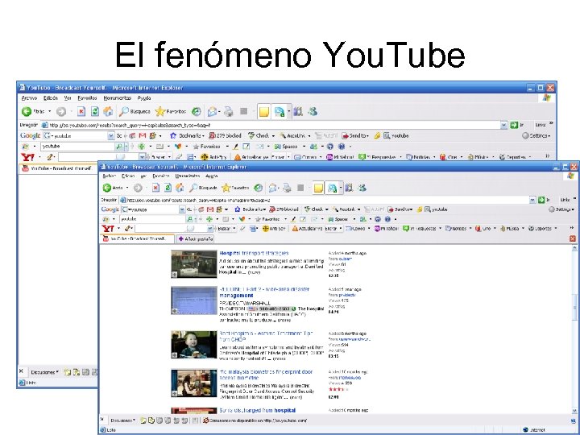The height and width of the screenshot is (435, 580).
Task: Open Favoritos star in rear window toolbar
Action: [171, 111]
